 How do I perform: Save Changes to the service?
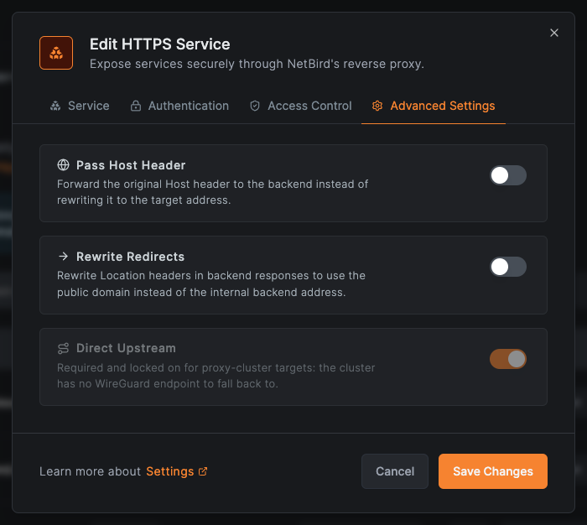click(493, 471)
